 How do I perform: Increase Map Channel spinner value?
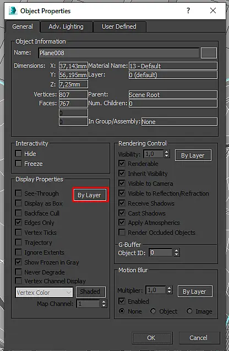tap(103, 302)
